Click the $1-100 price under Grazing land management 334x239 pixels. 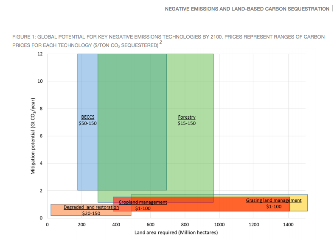click(x=274, y=206)
